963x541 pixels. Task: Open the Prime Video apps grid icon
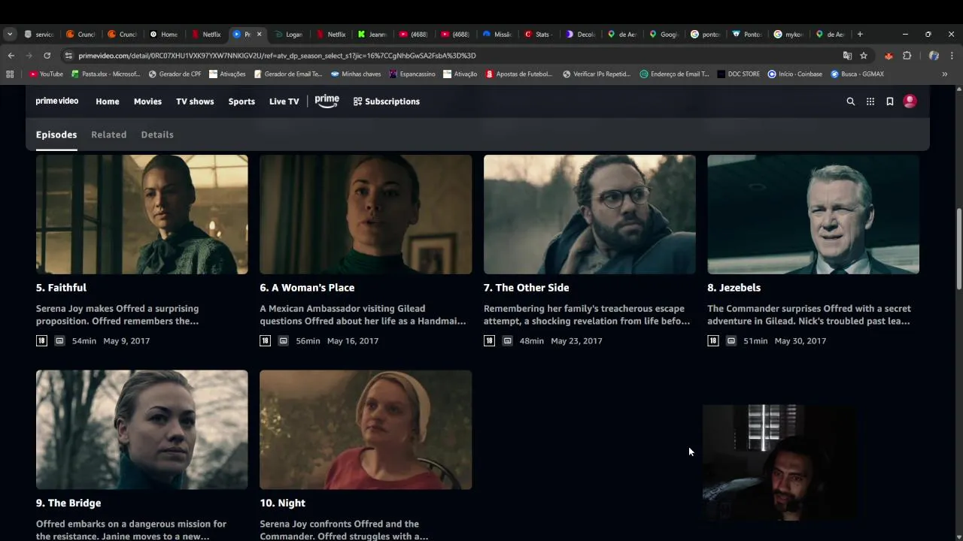(870, 101)
